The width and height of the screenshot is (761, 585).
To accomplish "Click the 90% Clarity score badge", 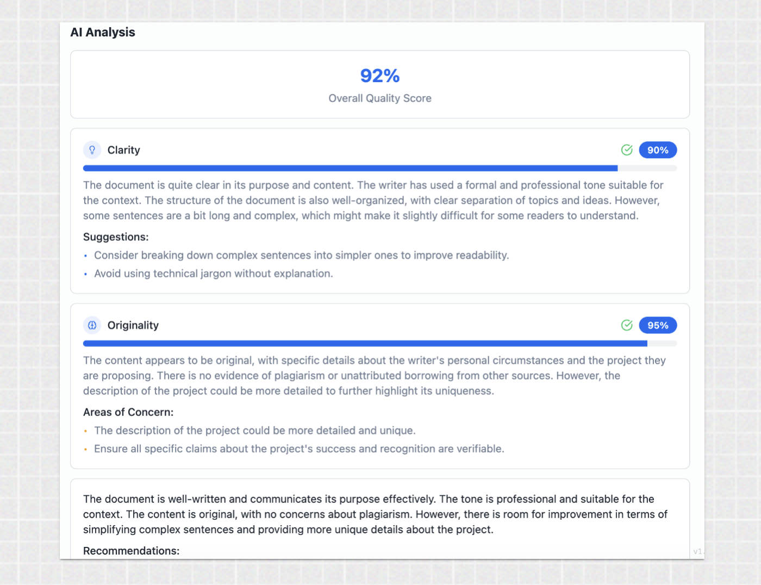I will (x=658, y=150).
